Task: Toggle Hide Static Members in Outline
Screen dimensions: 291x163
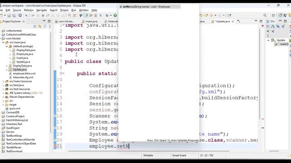Action: pos(283,26)
